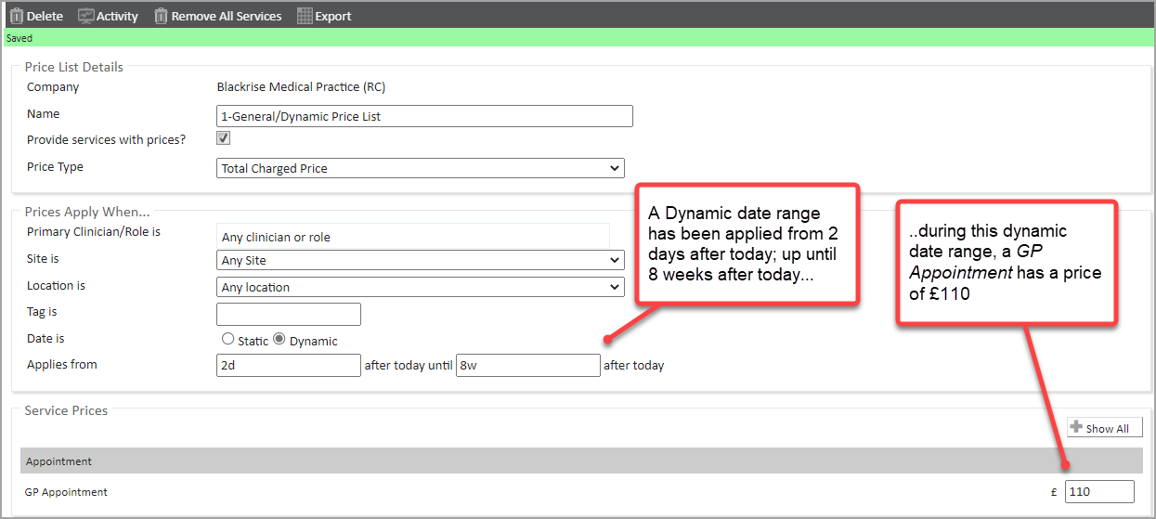Click the Export grid icon

(305, 16)
